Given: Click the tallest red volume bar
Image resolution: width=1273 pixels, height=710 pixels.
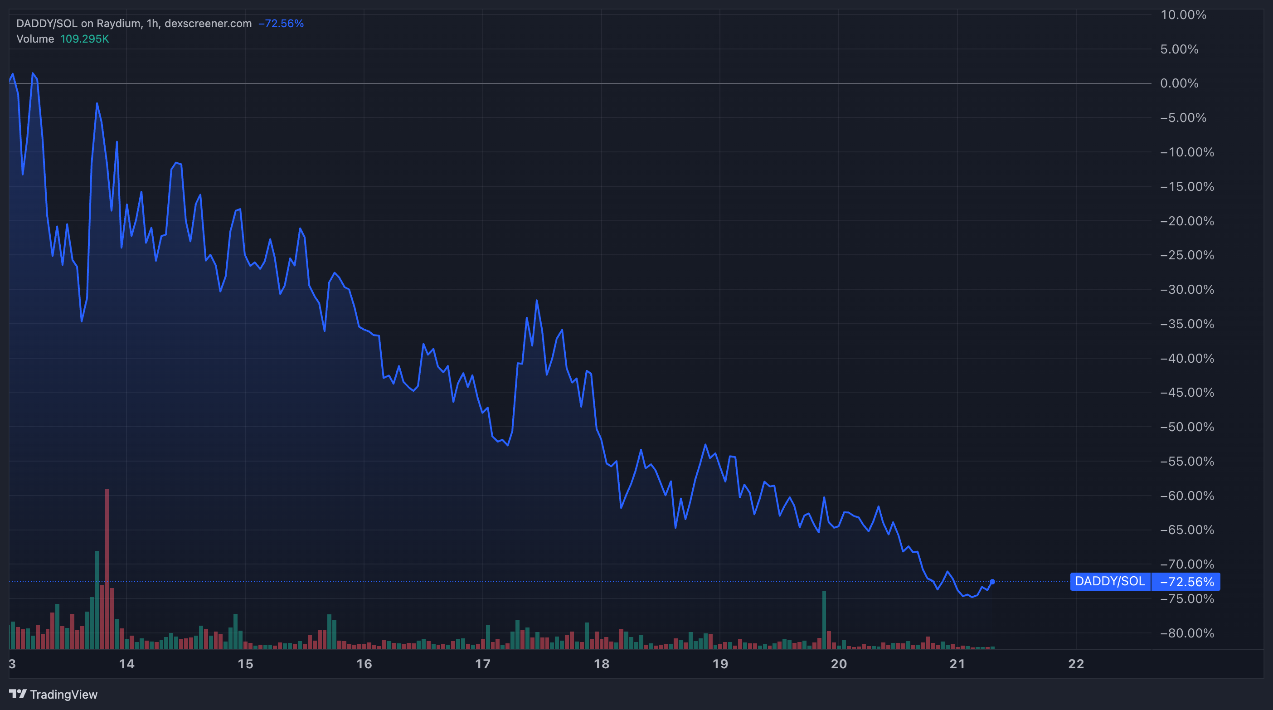Looking at the screenshot, I should point(107,568).
